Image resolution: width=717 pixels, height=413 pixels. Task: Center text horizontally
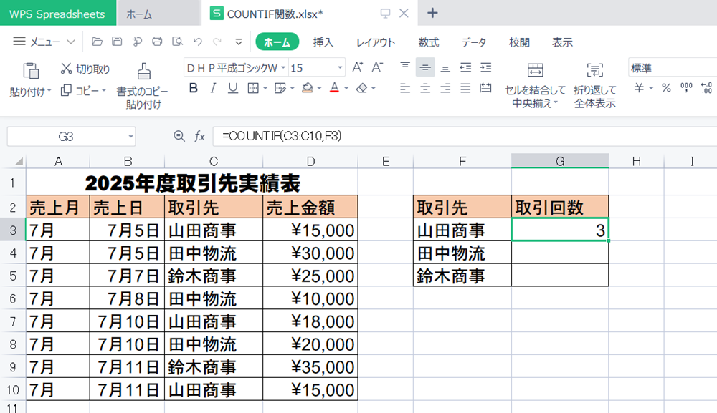(425, 88)
